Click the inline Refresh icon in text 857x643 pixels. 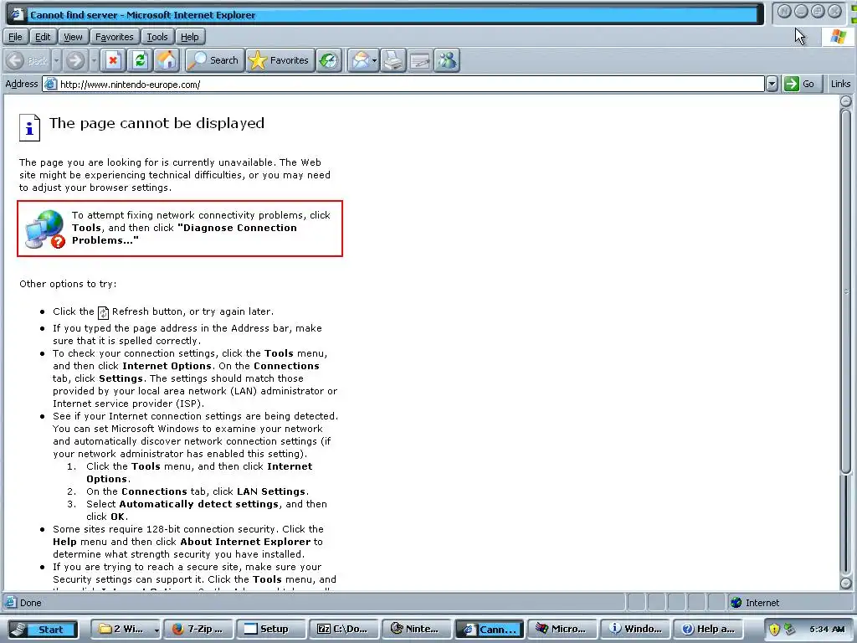(x=103, y=312)
